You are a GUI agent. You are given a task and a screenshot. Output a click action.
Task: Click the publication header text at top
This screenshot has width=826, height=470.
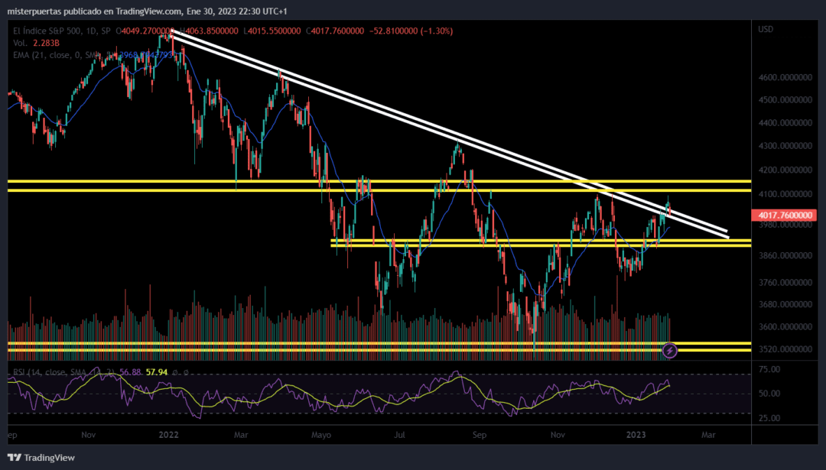(x=147, y=11)
